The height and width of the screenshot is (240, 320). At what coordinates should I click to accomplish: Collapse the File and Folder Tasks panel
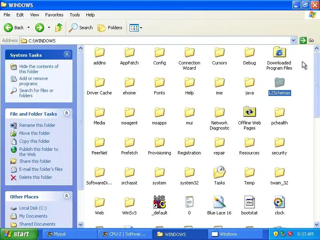(x=67, y=113)
